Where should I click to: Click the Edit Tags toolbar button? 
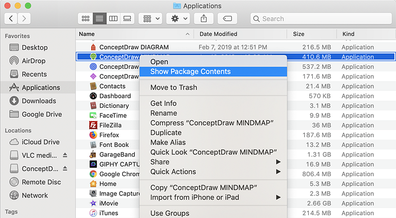227,19
